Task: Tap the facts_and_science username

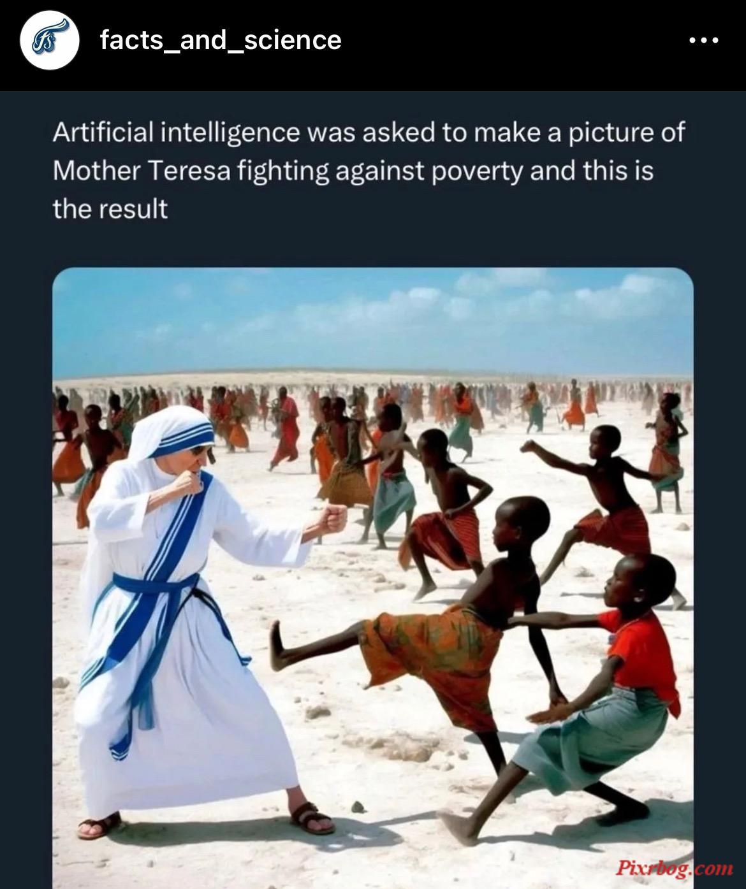Action: pyautogui.click(x=221, y=40)
